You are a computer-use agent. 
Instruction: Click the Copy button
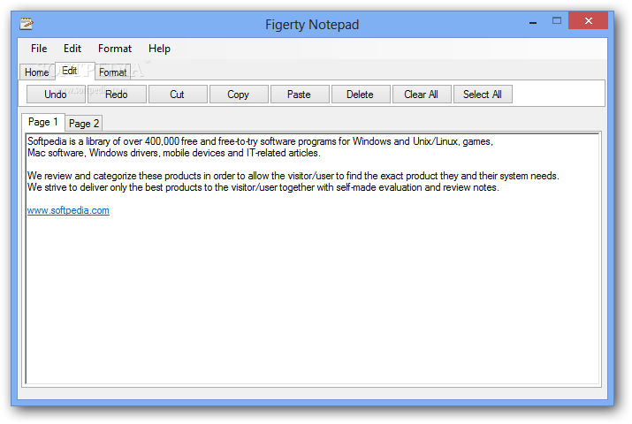pyautogui.click(x=238, y=95)
